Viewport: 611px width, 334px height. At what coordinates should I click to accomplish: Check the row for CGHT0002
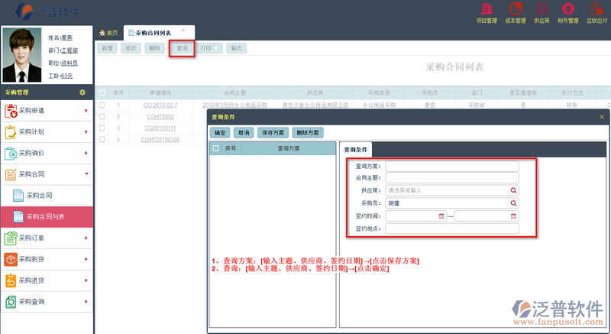tap(102, 116)
